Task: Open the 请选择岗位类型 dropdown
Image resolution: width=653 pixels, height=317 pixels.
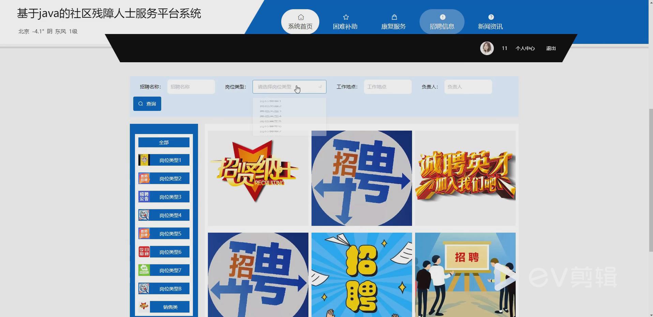Action: [x=289, y=87]
